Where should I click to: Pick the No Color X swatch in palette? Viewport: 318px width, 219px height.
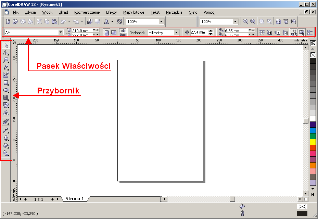313,55
